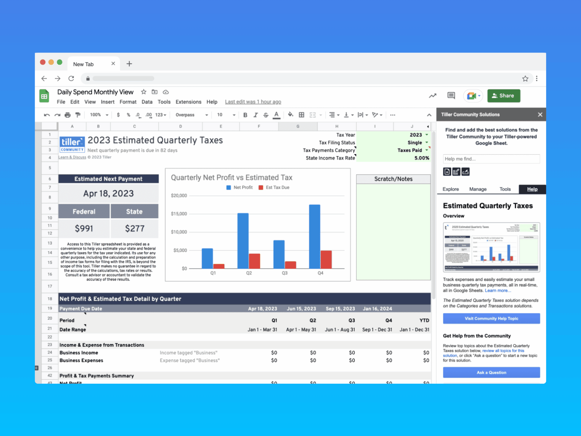Change the text color from the underlined A
This screenshot has height=436, width=581.
(x=277, y=115)
